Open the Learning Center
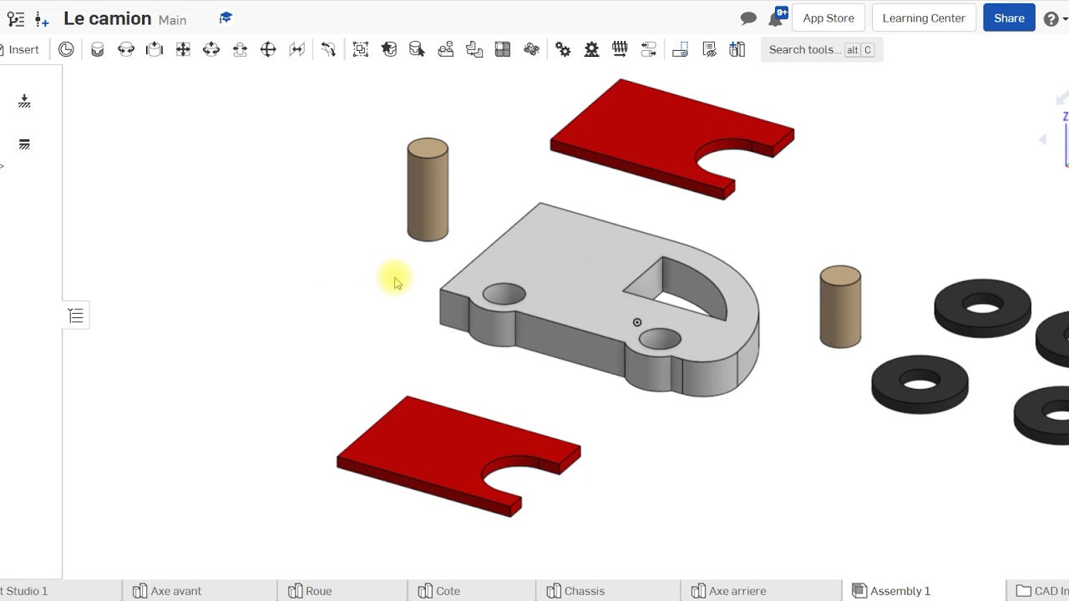1069x601 pixels. tap(924, 18)
